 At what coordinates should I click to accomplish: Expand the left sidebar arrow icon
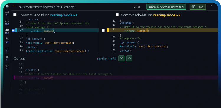click(7, 6)
